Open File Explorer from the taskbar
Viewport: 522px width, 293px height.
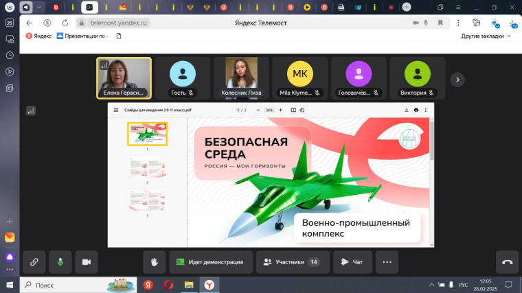[189, 285]
